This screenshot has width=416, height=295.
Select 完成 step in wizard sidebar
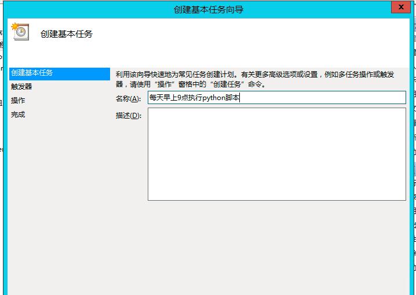coord(18,115)
